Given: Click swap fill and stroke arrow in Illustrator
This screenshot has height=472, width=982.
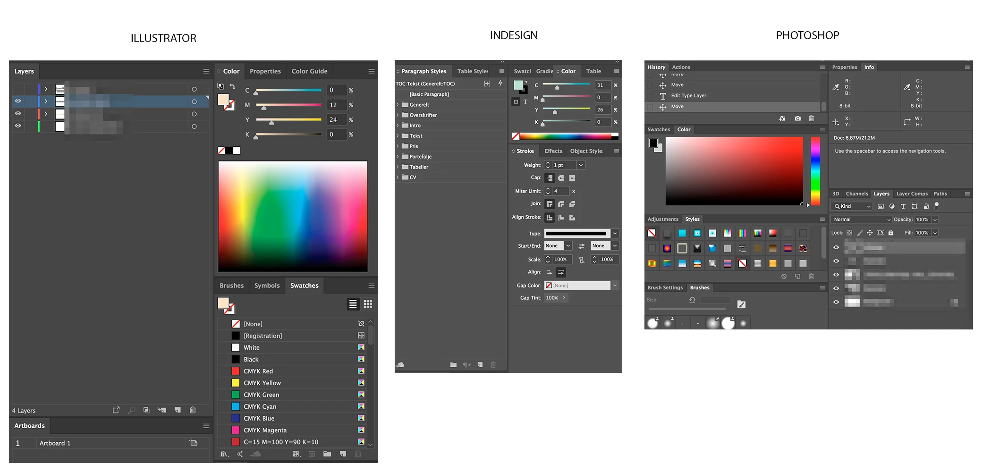Looking at the screenshot, I should (232, 86).
